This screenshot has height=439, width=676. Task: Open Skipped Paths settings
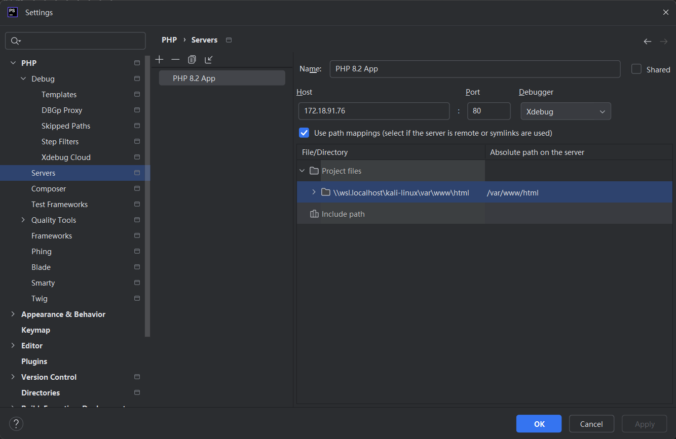coord(66,126)
